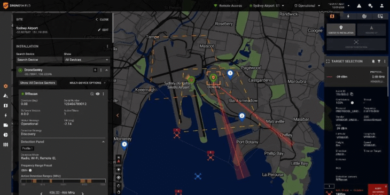Open Target Selection three-dot menu

[x=385, y=61]
